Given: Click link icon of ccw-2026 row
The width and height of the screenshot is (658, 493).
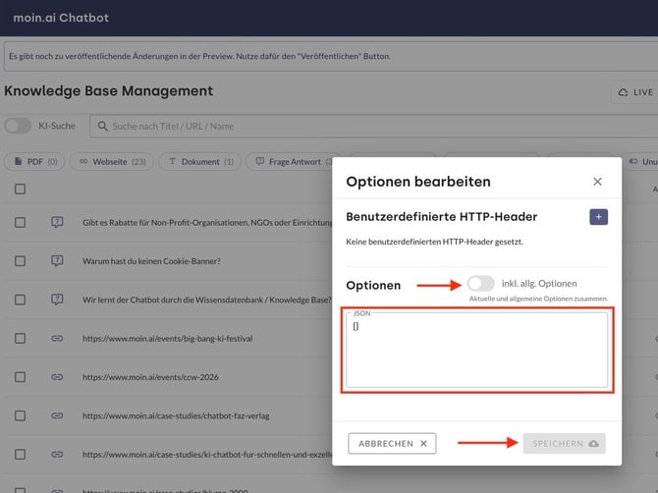Looking at the screenshot, I should (x=57, y=376).
